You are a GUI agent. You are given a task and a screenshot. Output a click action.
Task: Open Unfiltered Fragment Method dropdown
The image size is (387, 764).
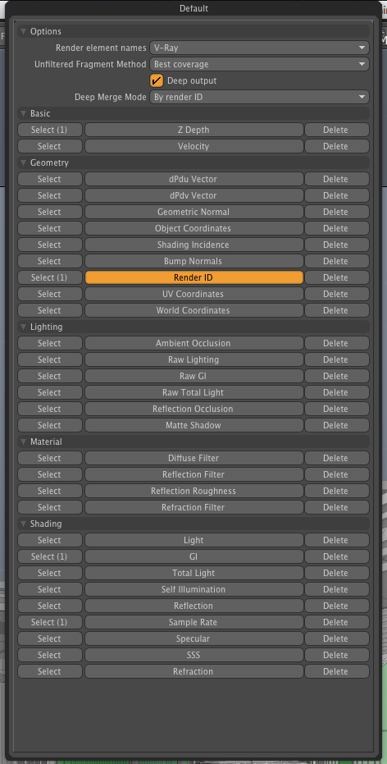[x=259, y=64]
